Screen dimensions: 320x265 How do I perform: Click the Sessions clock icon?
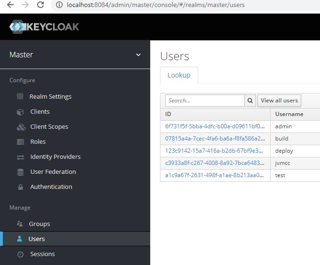tap(20, 254)
